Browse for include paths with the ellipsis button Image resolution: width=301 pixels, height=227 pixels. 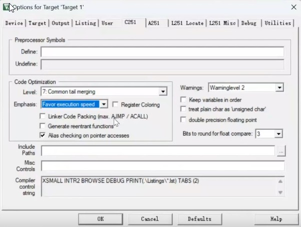[281, 150]
